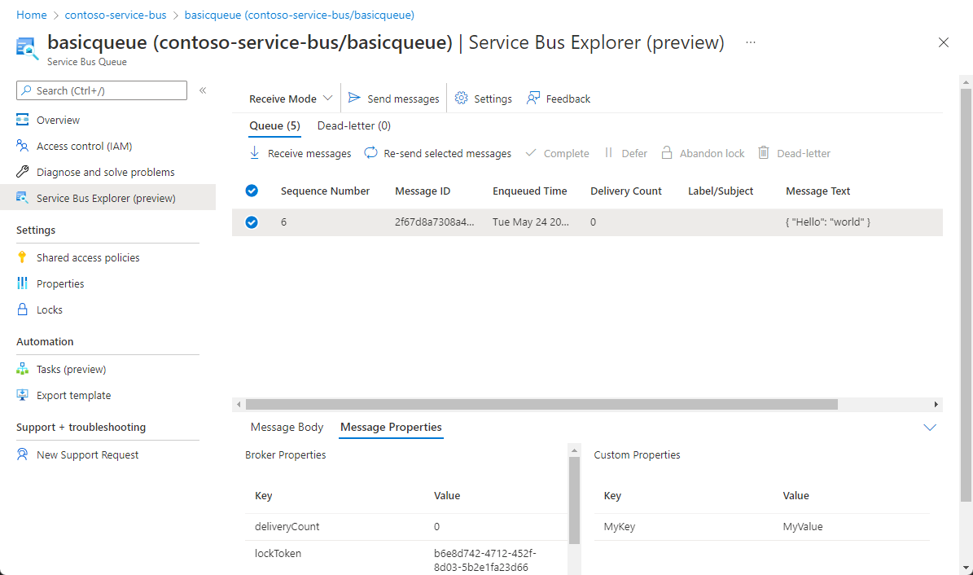The image size is (973, 575).
Task: Click the Send messages paper-plane icon
Action: (354, 98)
